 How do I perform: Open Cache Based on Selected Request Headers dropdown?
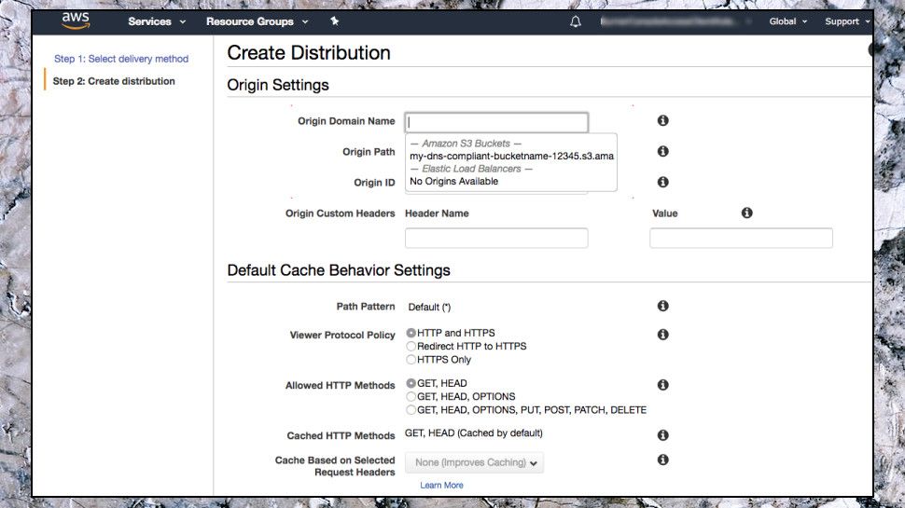(x=474, y=462)
